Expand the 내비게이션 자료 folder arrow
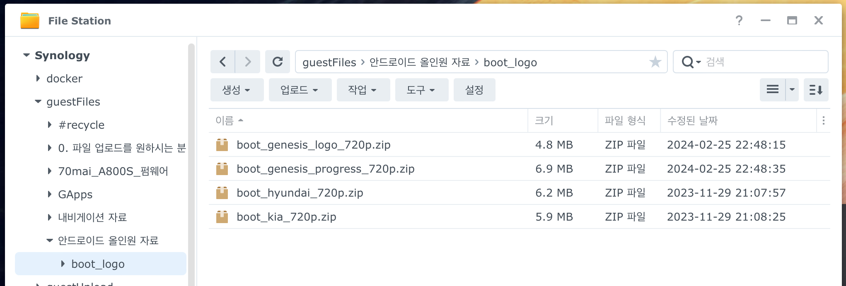The width and height of the screenshot is (846, 286). 50,217
